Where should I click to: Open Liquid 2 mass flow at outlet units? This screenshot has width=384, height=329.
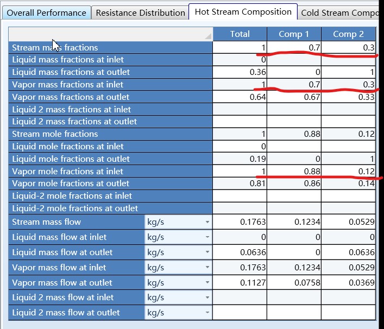(207, 313)
